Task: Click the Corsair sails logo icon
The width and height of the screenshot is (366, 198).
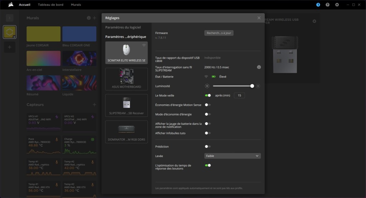Action: (x=11, y=5)
